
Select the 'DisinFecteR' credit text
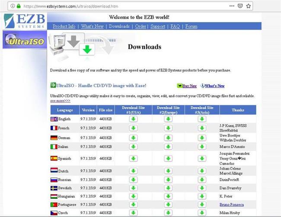tap(229, 179)
